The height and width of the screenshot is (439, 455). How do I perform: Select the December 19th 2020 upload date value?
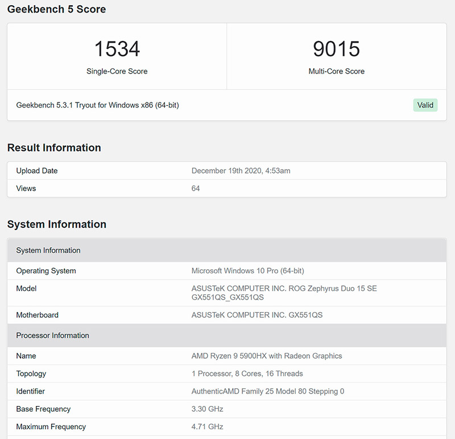click(x=241, y=171)
